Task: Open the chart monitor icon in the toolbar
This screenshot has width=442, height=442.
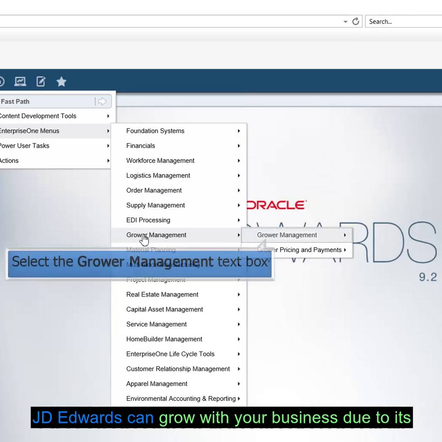Action: tap(20, 81)
